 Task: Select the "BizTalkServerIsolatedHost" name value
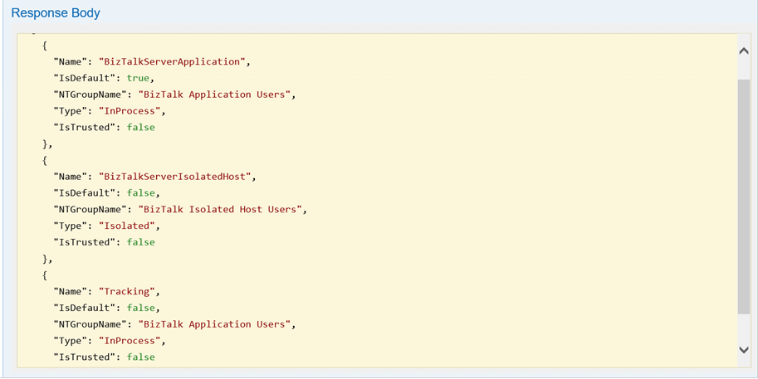pos(175,177)
